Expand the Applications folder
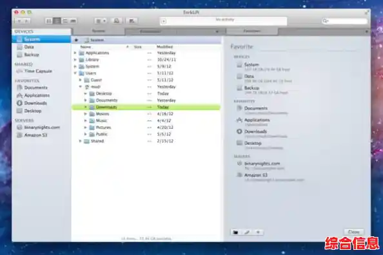This screenshot has height=255, width=383. pos(75,53)
